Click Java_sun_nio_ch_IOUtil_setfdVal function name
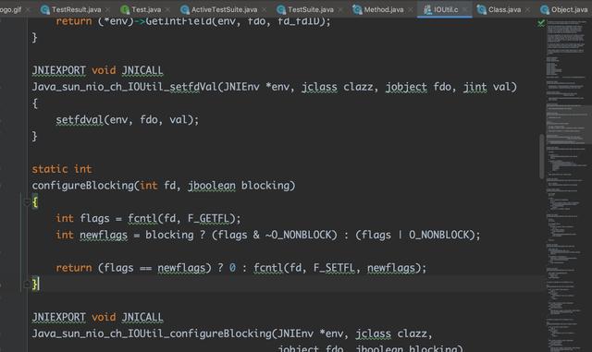Screen dimensions: 592x352 coord(125,87)
